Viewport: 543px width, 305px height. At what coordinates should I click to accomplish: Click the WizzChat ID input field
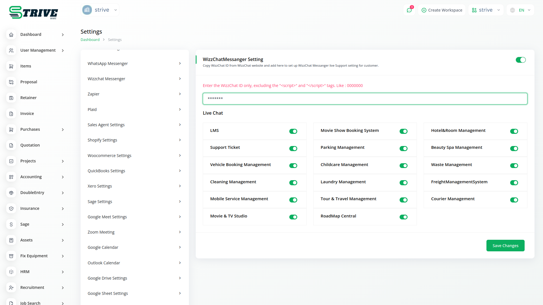(365, 99)
